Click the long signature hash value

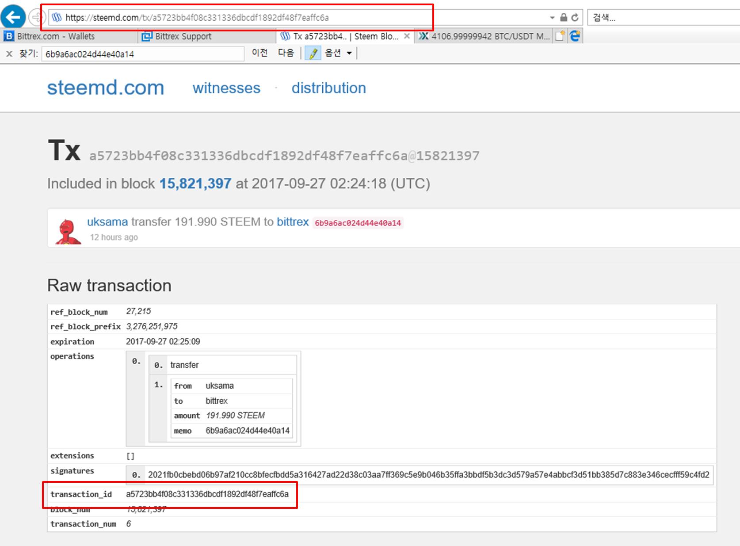[x=428, y=475]
